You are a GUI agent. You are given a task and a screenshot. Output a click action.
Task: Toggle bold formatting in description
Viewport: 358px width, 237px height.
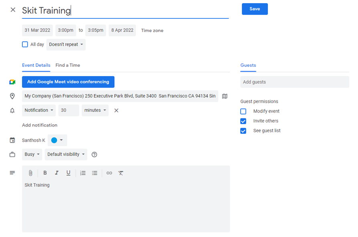(x=45, y=173)
